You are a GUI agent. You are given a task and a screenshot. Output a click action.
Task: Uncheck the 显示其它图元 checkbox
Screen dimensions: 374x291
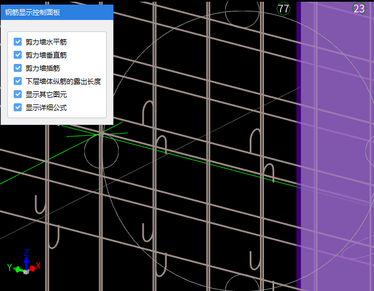click(18, 94)
